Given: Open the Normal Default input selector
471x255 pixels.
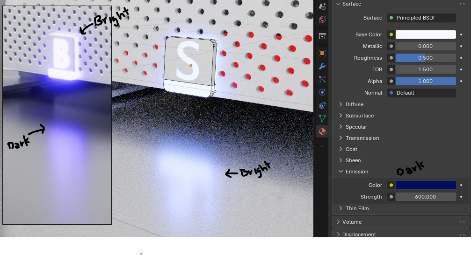Looking at the screenshot, I should click(421, 93).
